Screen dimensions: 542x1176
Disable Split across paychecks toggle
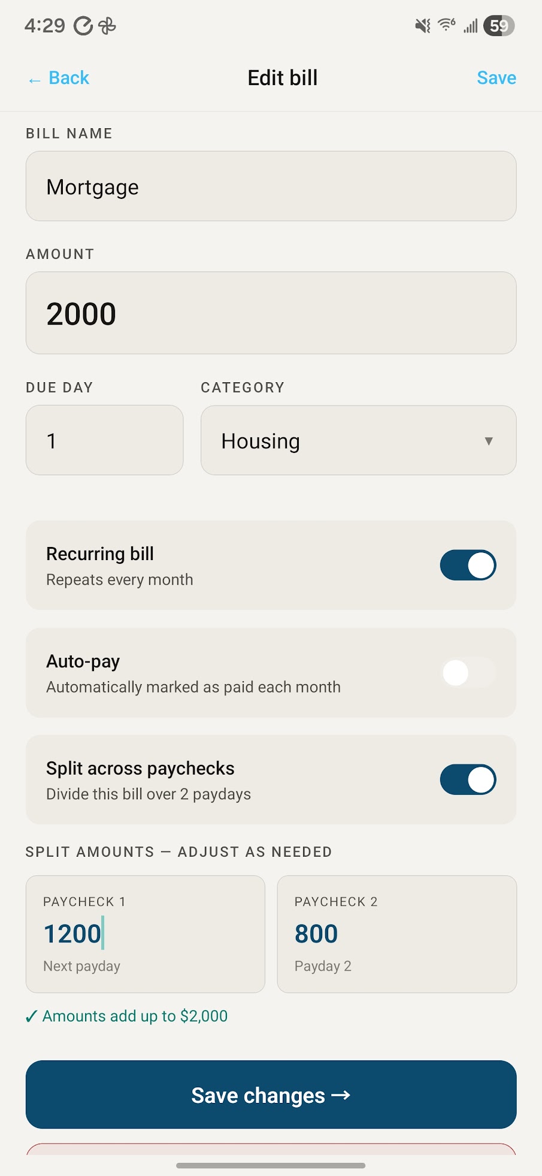(x=468, y=779)
